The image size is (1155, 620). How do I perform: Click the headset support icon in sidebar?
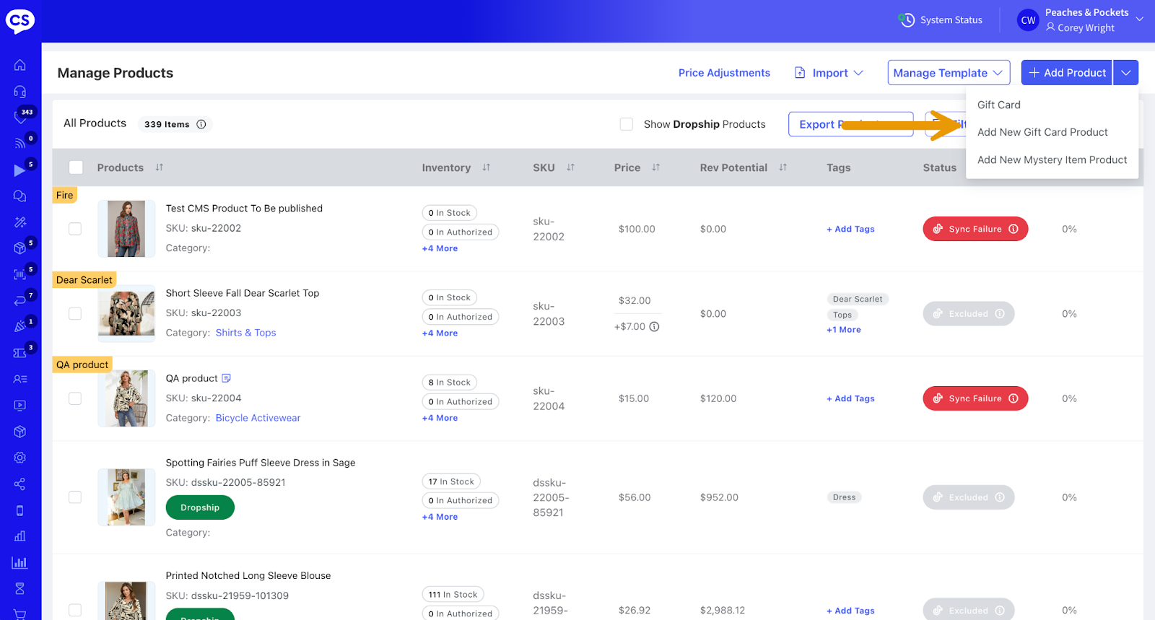tap(20, 92)
